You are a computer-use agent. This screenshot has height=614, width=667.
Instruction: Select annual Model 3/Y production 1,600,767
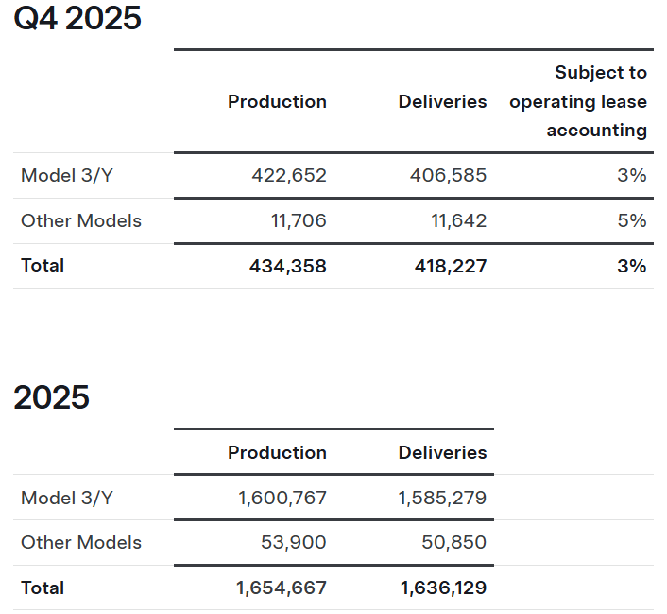pyautogui.click(x=282, y=497)
